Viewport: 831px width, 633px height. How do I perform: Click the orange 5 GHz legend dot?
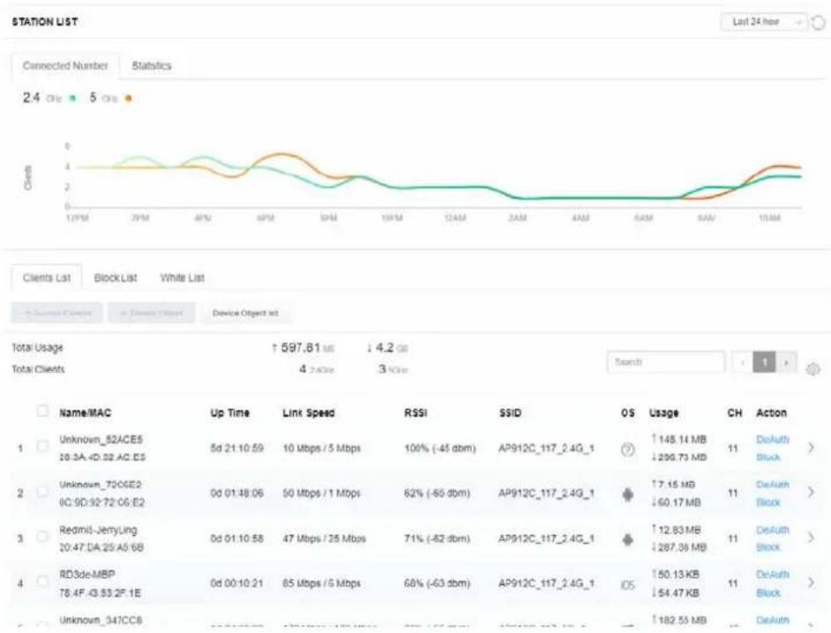click(x=128, y=98)
